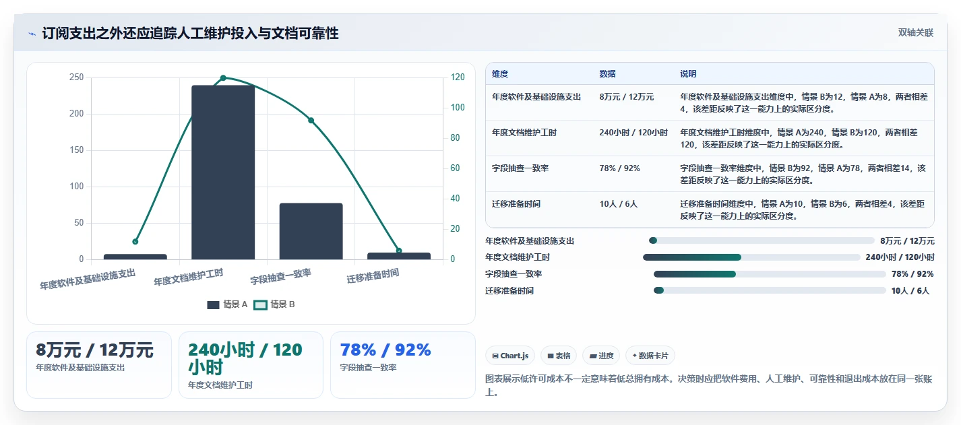Click the 迁移准备时间 chart bar
The width and height of the screenshot is (961, 425).
[x=399, y=256]
